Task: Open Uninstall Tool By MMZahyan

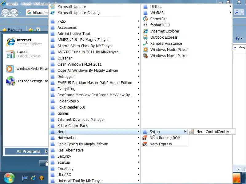Action: tap(95, 181)
